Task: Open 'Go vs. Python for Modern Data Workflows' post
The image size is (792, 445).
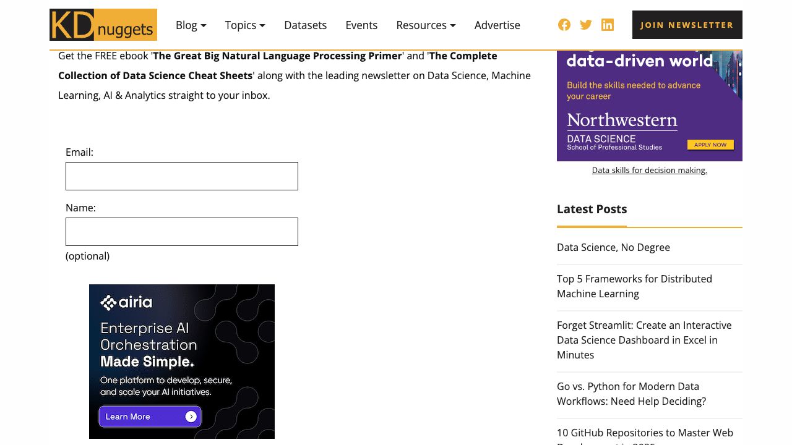Action: pos(631,394)
